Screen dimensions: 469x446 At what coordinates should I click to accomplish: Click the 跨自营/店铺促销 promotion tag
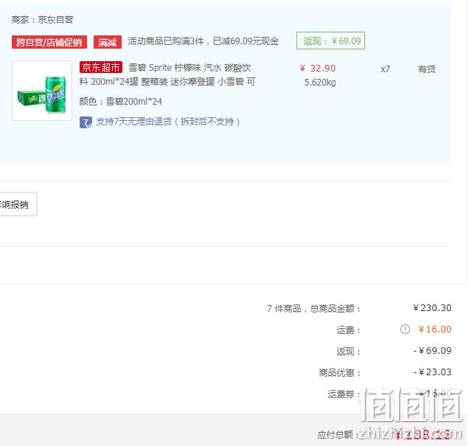tap(49, 42)
